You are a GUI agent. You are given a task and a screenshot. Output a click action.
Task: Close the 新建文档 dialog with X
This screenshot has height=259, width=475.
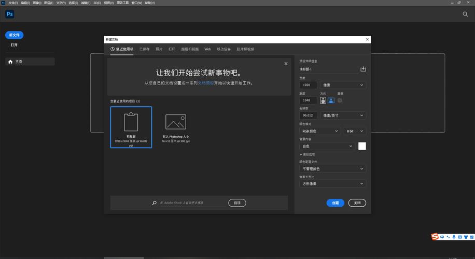click(x=367, y=39)
